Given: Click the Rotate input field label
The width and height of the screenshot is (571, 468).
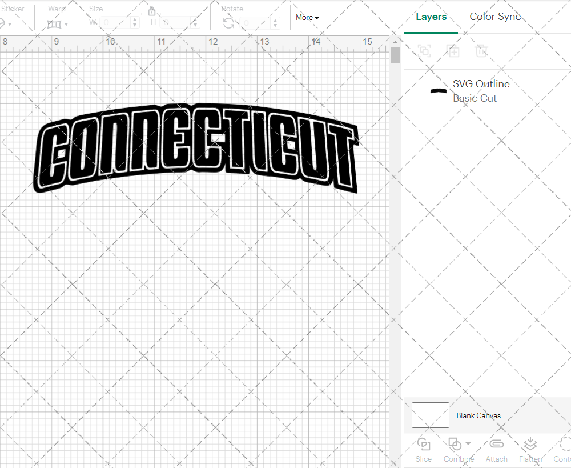Looking at the screenshot, I should (x=232, y=9).
